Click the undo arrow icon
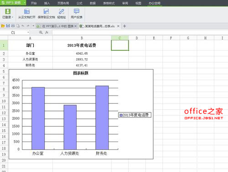This screenshot has width=228, height=172. pos(23,26)
